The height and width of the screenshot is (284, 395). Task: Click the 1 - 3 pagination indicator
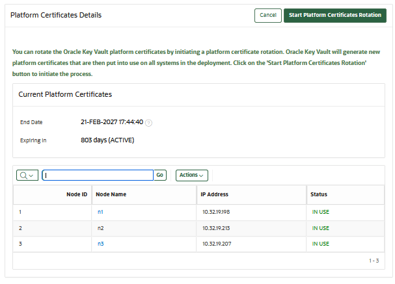pos(374,261)
